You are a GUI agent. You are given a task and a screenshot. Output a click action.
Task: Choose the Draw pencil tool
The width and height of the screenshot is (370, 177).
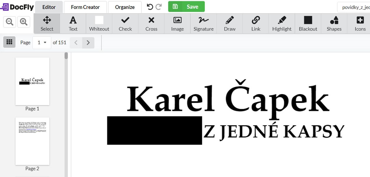pos(230,24)
